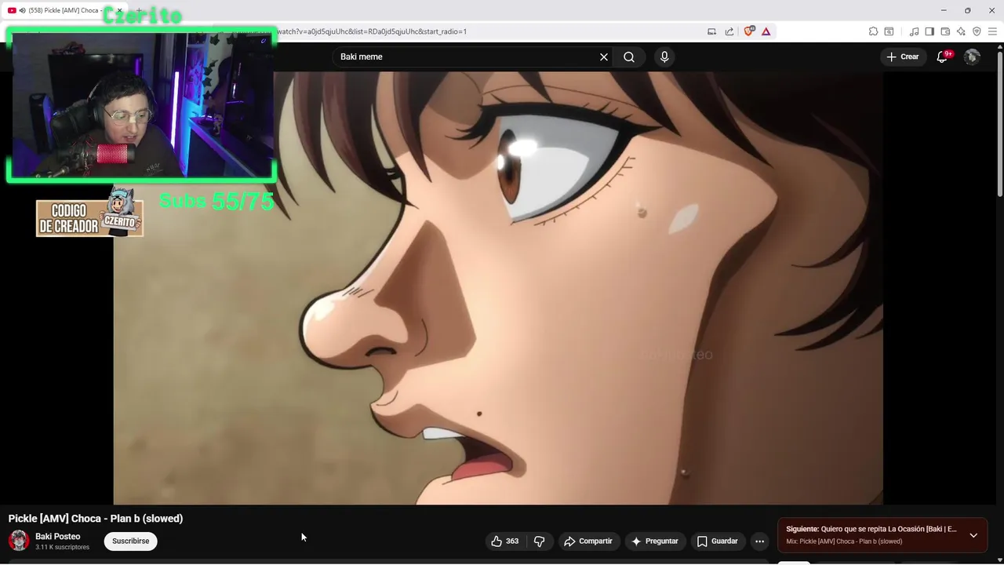
Task: Click the Brave Shields lion icon
Action: [749, 31]
